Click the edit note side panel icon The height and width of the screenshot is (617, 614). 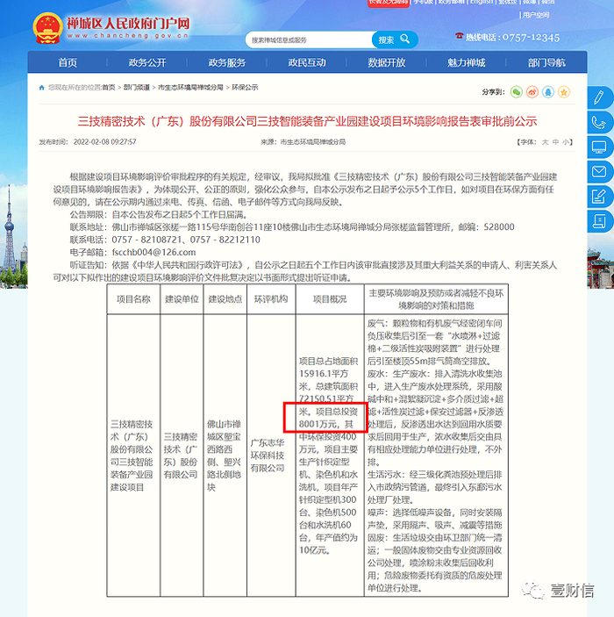pyautogui.click(x=599, y=197)
